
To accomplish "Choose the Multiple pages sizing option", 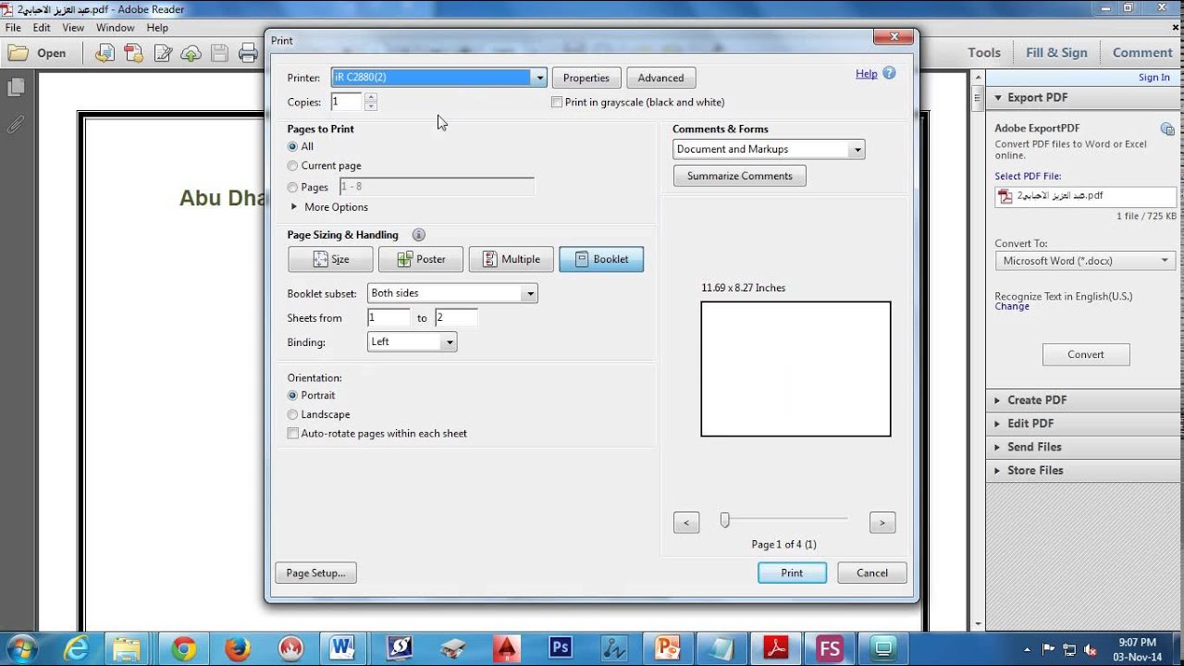I will click(x=511, y=259).
